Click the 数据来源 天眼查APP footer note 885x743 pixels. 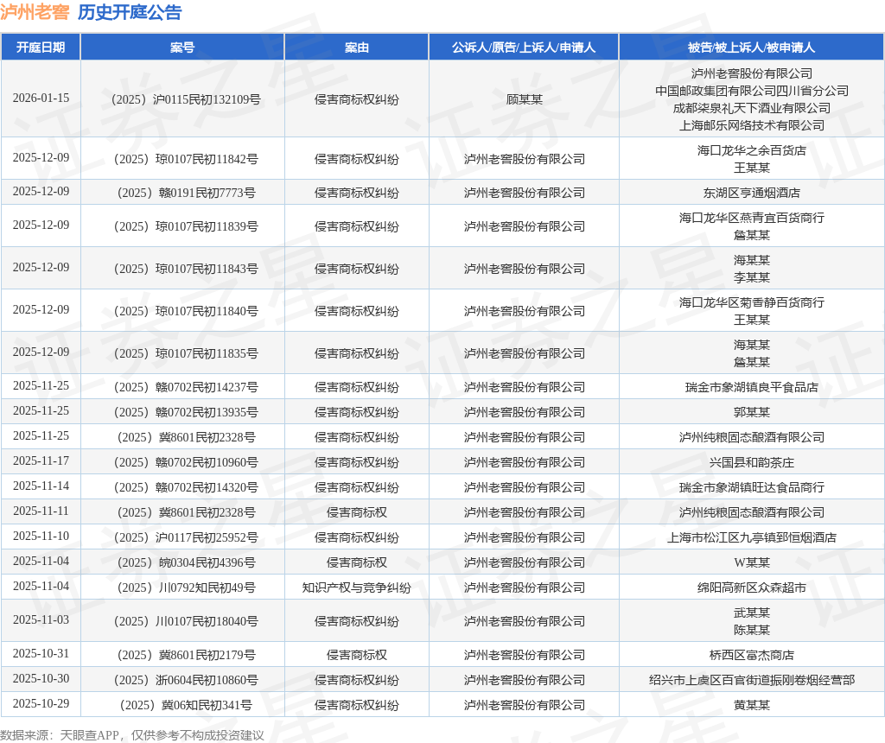132,735
